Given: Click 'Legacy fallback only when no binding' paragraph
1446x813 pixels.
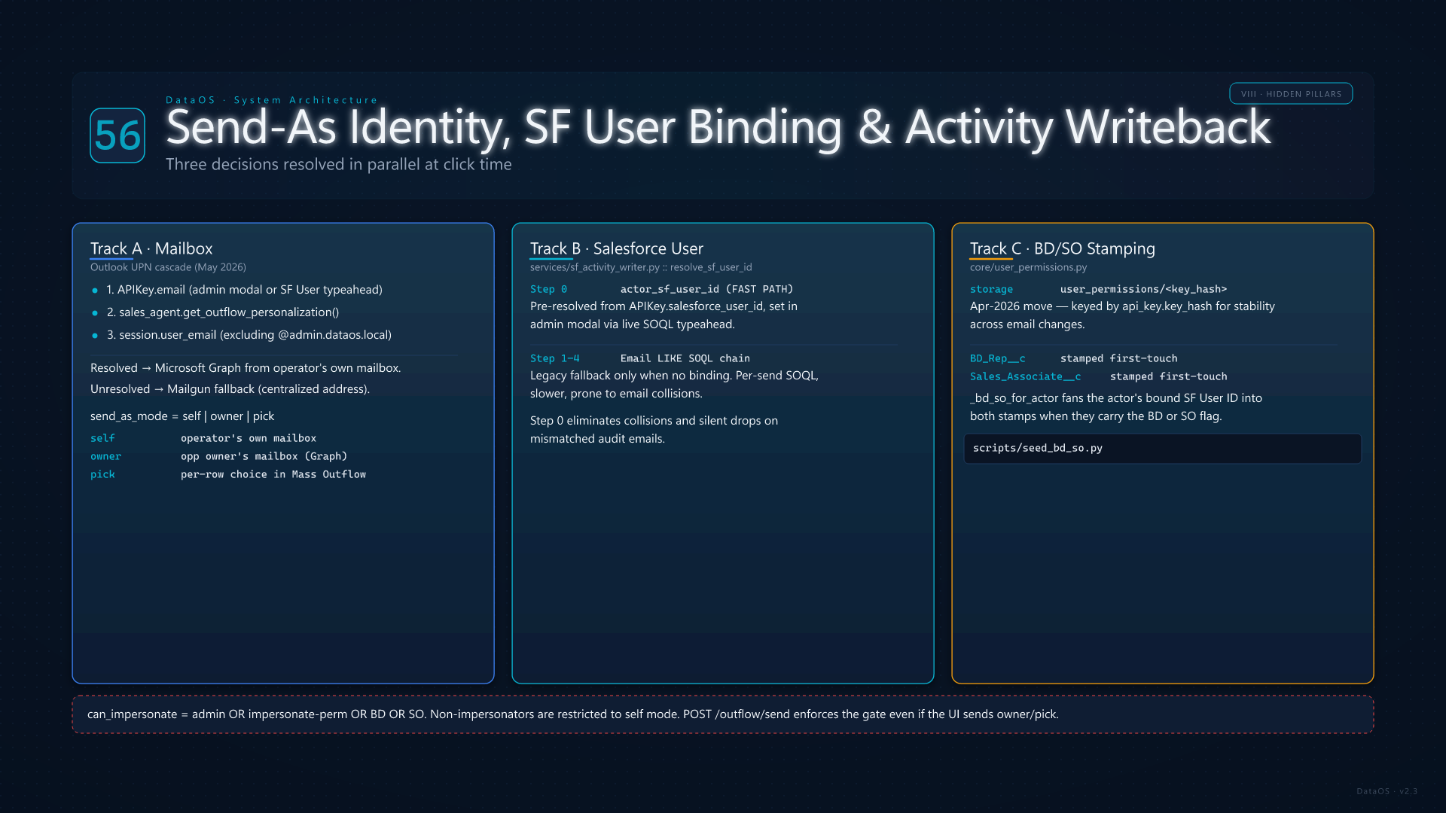Looking at the screenshot, I should click(674, 385).
